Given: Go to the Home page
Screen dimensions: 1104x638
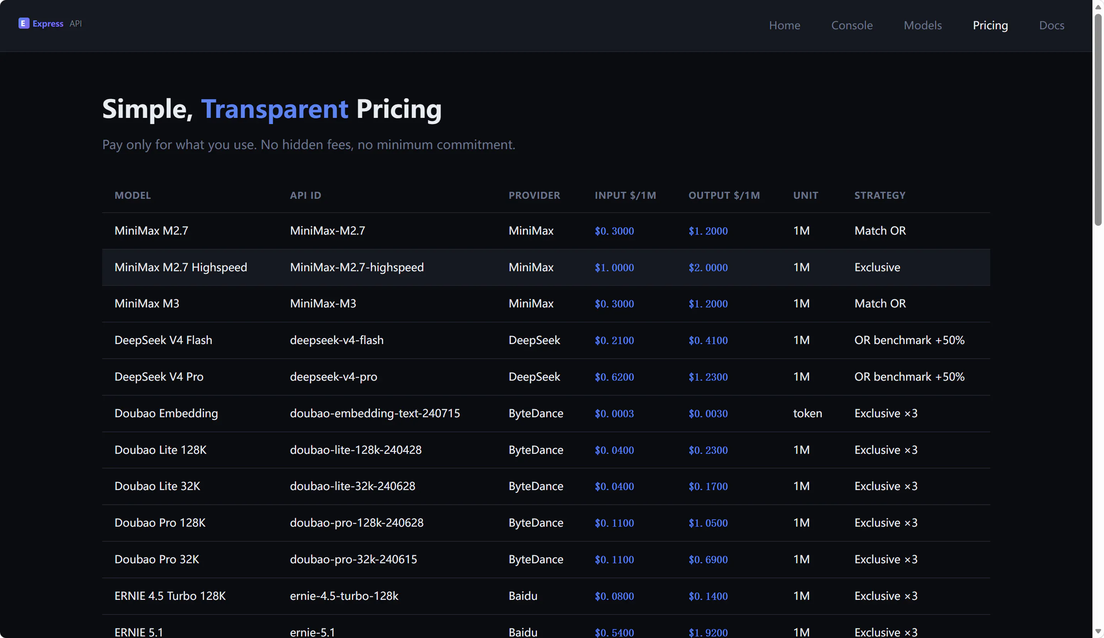Looking at the screenshot, I should pyautogui.click(x=784, y=25).
